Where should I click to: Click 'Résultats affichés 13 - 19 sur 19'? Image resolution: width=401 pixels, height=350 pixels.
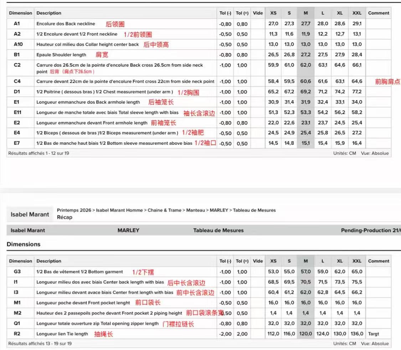tap(38, 344)
